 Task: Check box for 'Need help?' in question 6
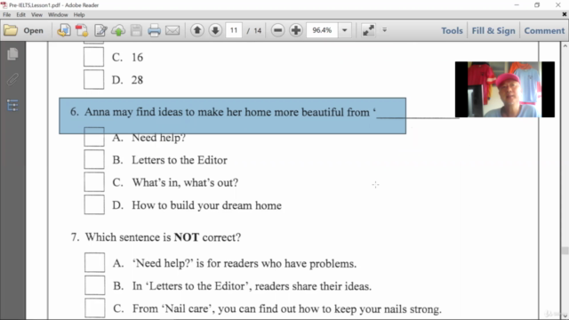pyautogui.click(x=94, y=137)
